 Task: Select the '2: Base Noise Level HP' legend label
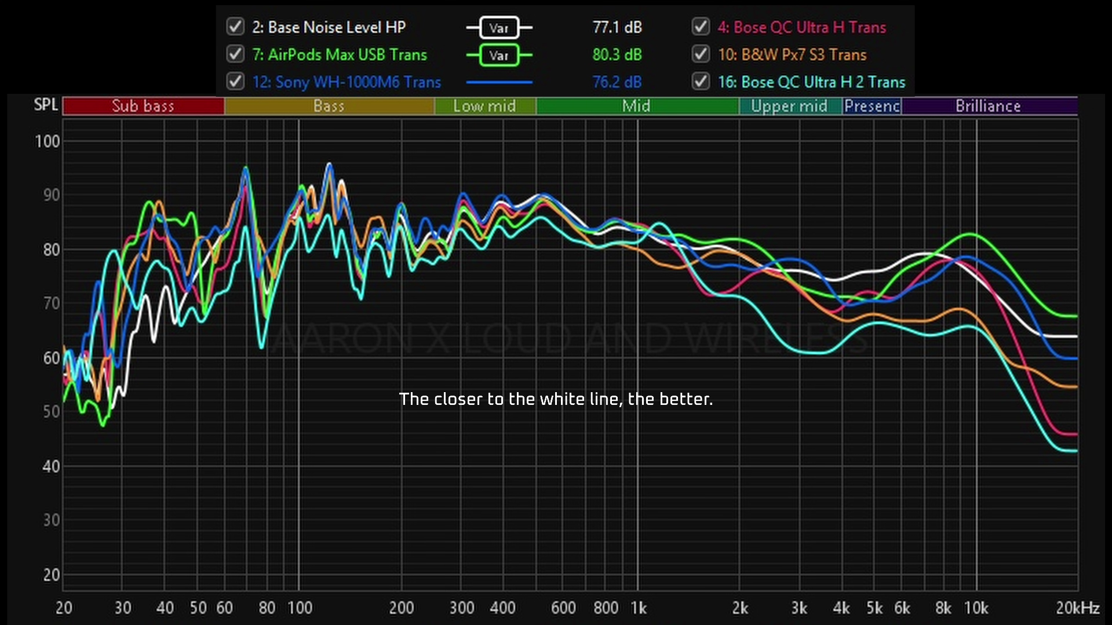pos(329,27)
